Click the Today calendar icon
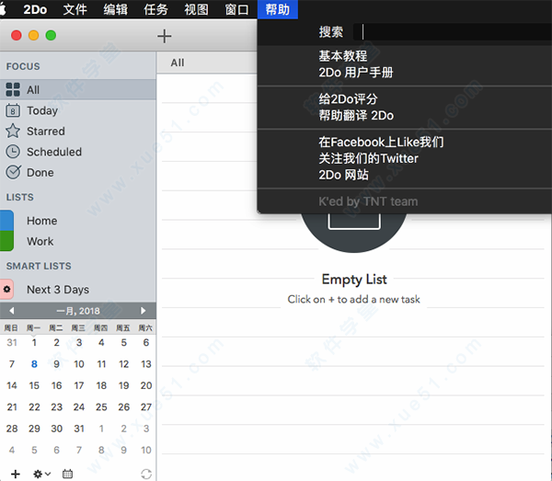This screenshot has width=552, height=481. pyautogui.click(x=13, y=110)
